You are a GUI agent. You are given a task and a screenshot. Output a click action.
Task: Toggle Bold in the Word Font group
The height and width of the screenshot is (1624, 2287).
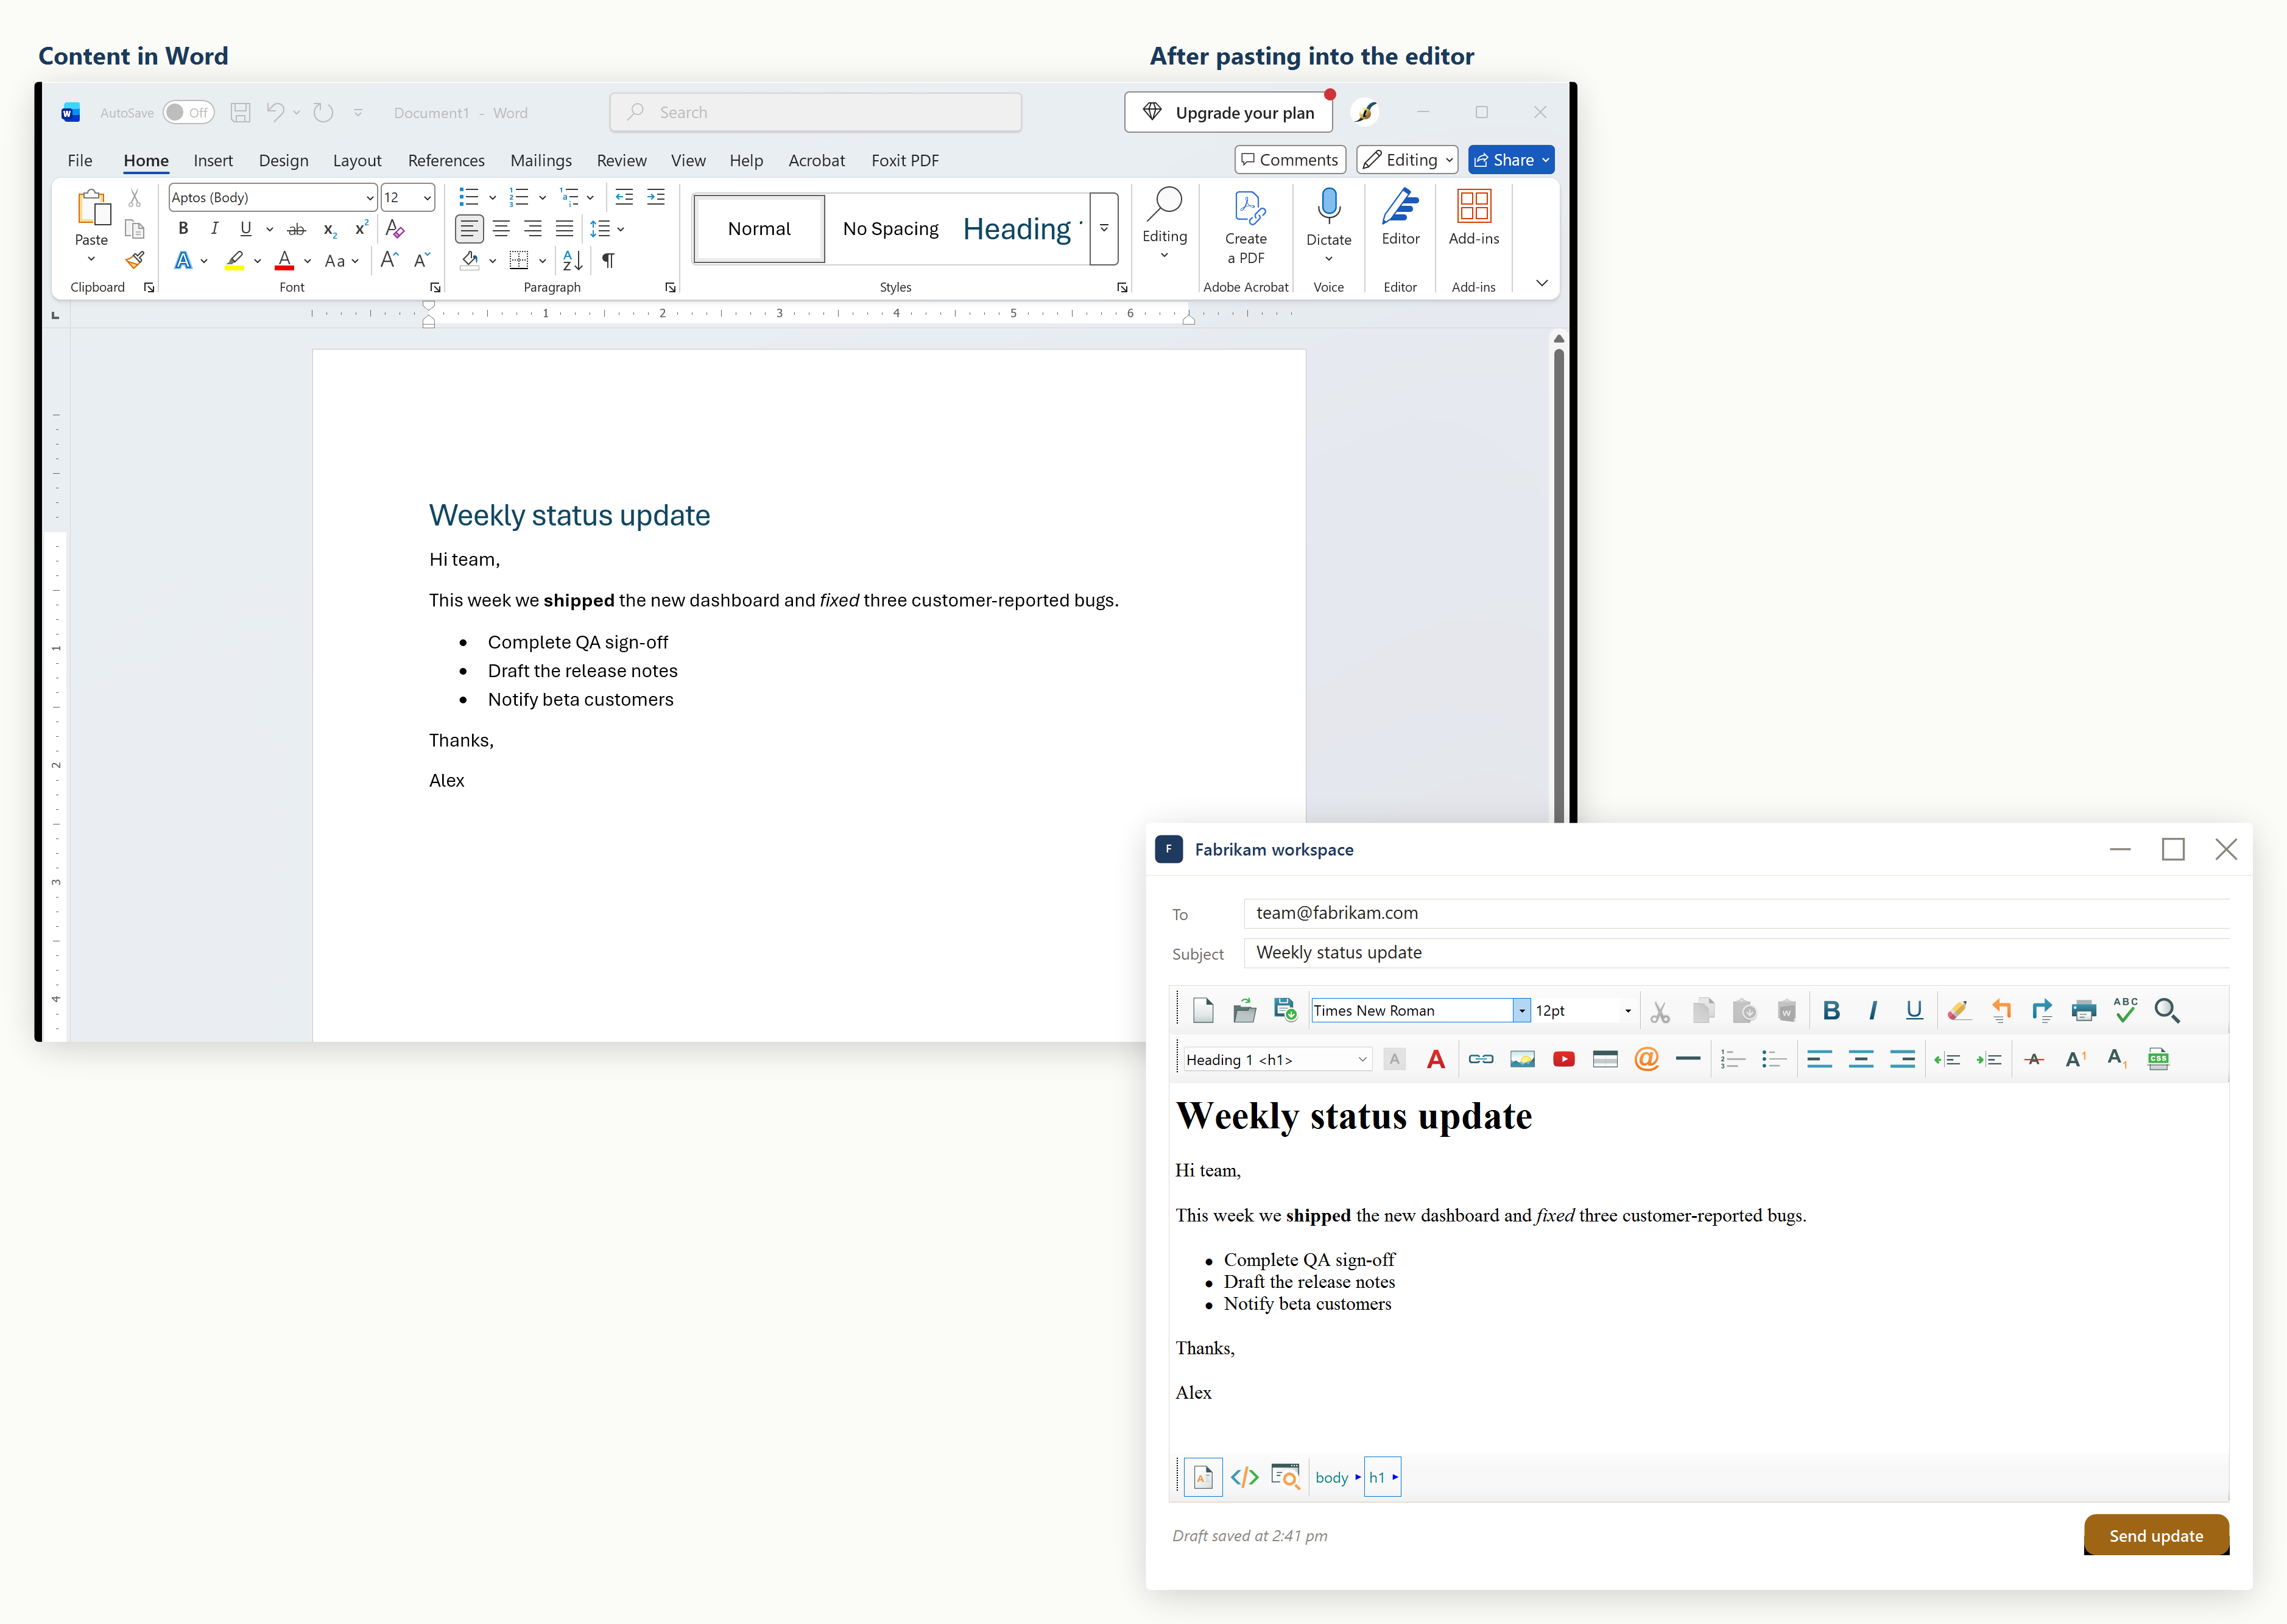183,229
